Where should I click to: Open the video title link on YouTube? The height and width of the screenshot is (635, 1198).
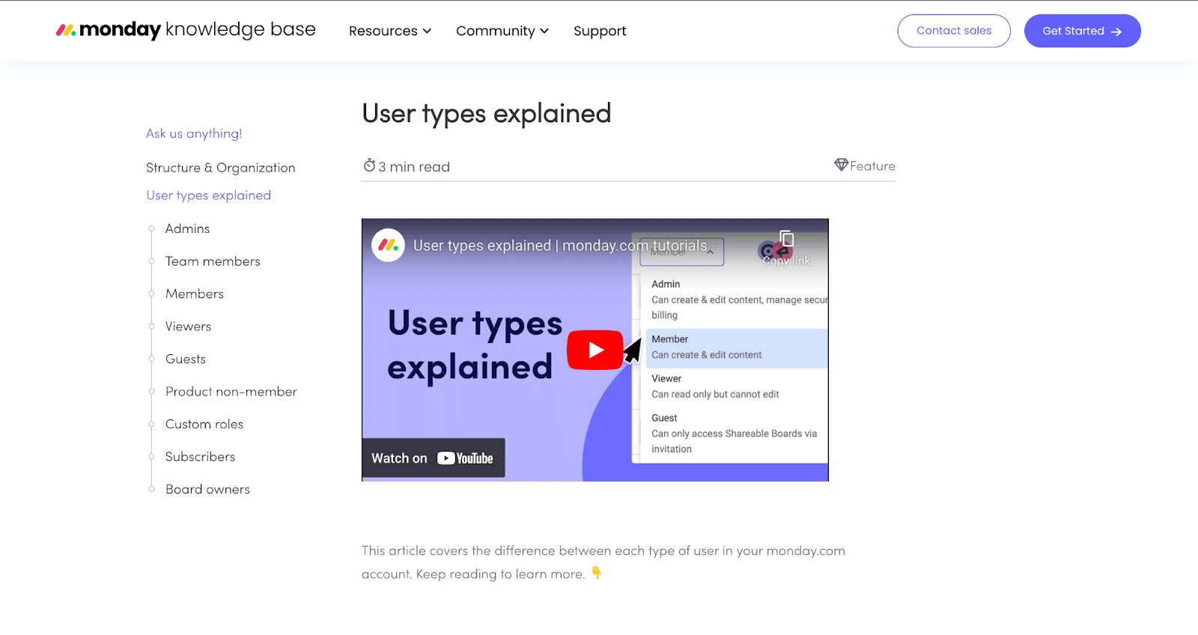(560, 246)
